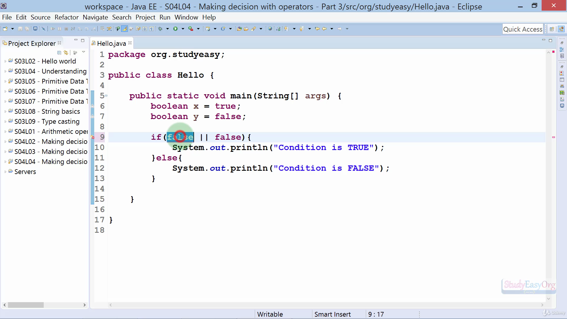Click the Step Into icon
The image size is (567, 319).
(x=80, y=29)
